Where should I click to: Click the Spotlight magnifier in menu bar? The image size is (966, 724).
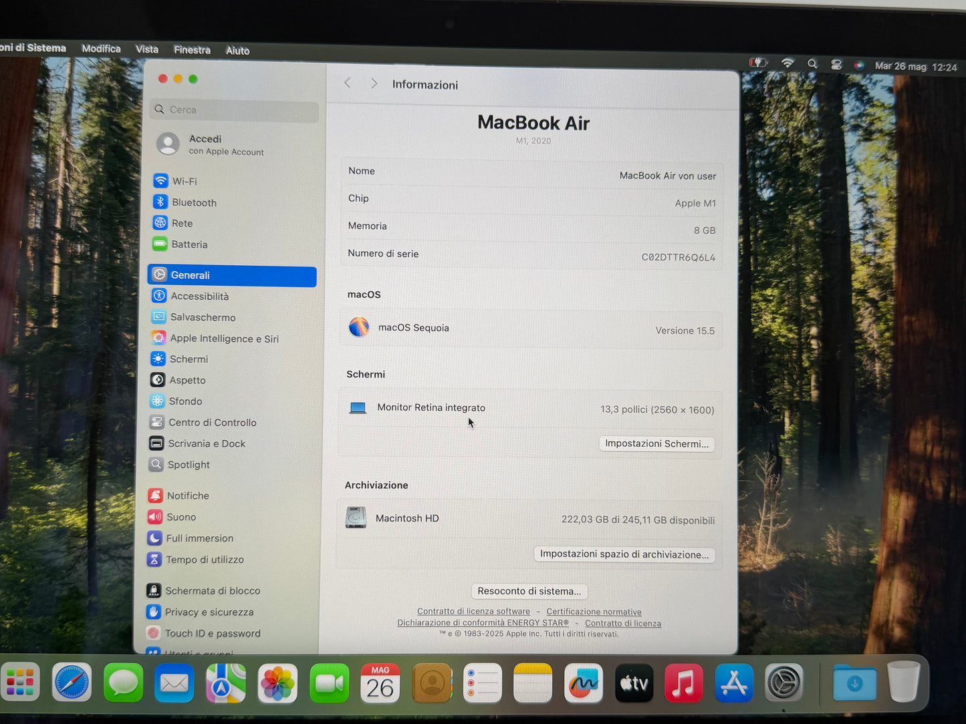point(812,64)
